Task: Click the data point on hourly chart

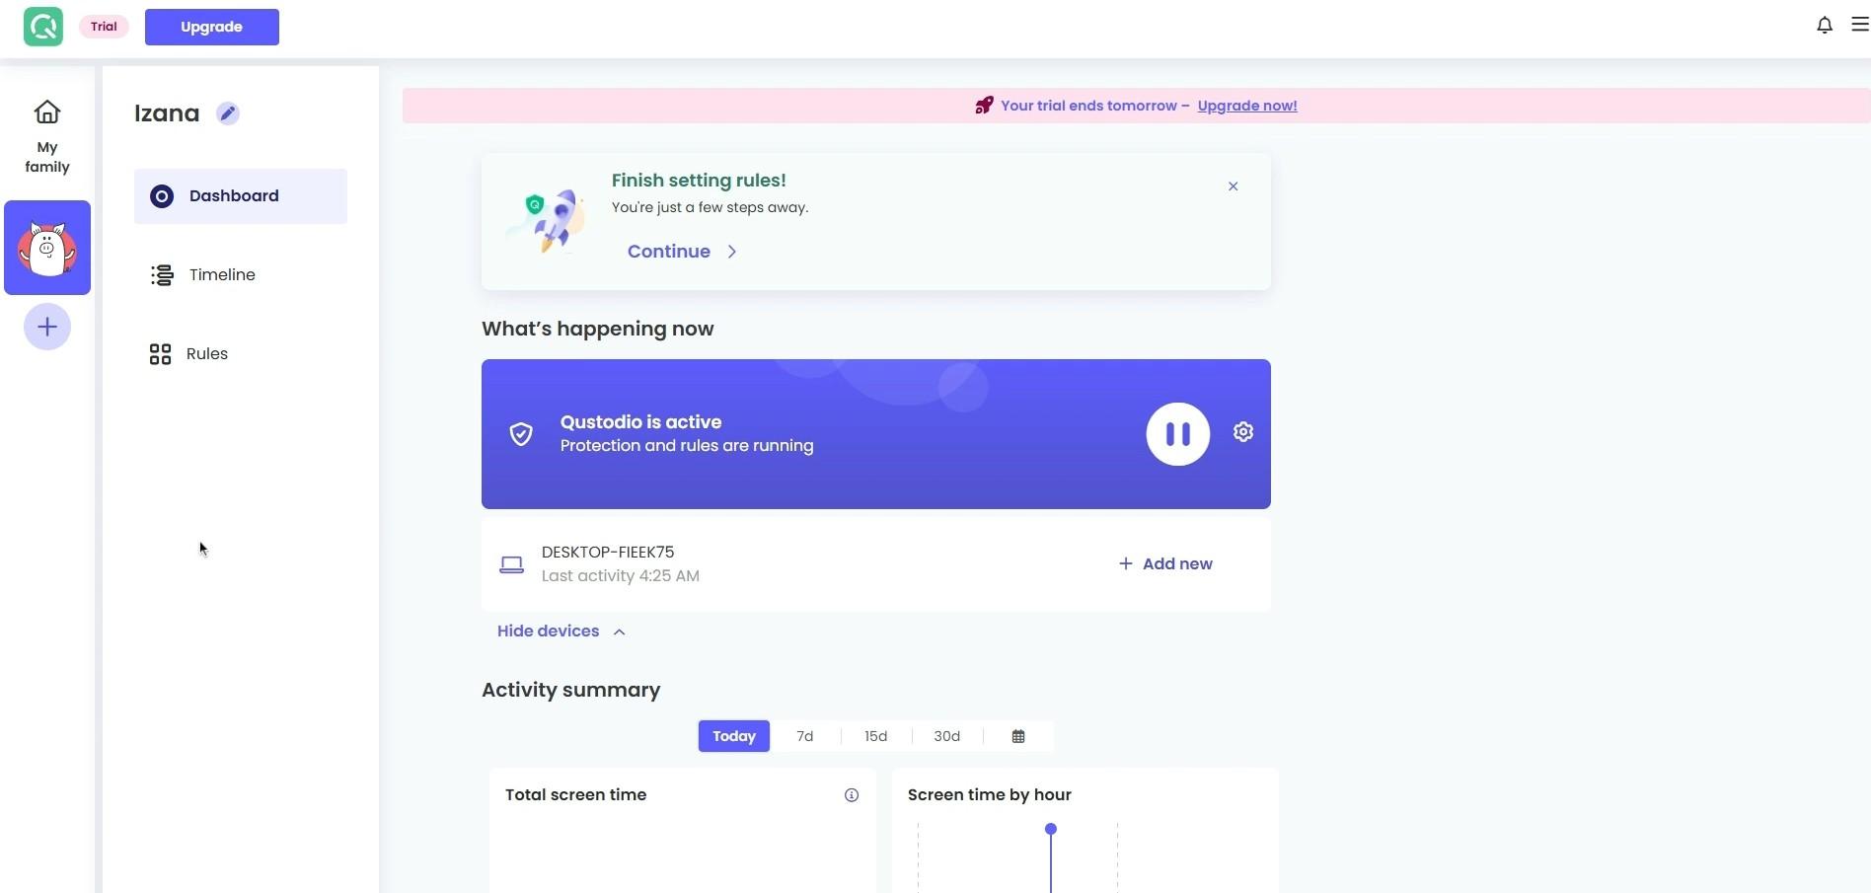Action: (x=1051, y=829)
